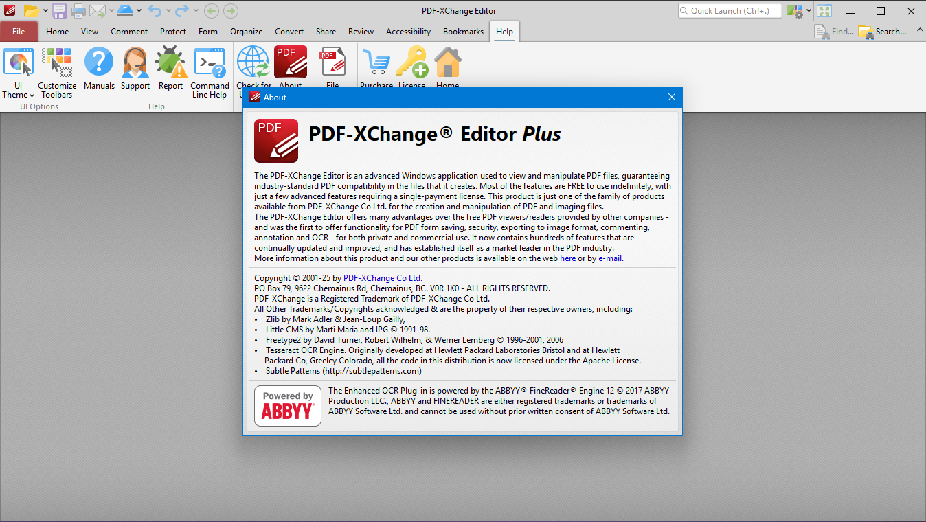This screenshot has width=926, height=522.
Task: Switch to the Convert ribbon tab
Action: (289, 32)
